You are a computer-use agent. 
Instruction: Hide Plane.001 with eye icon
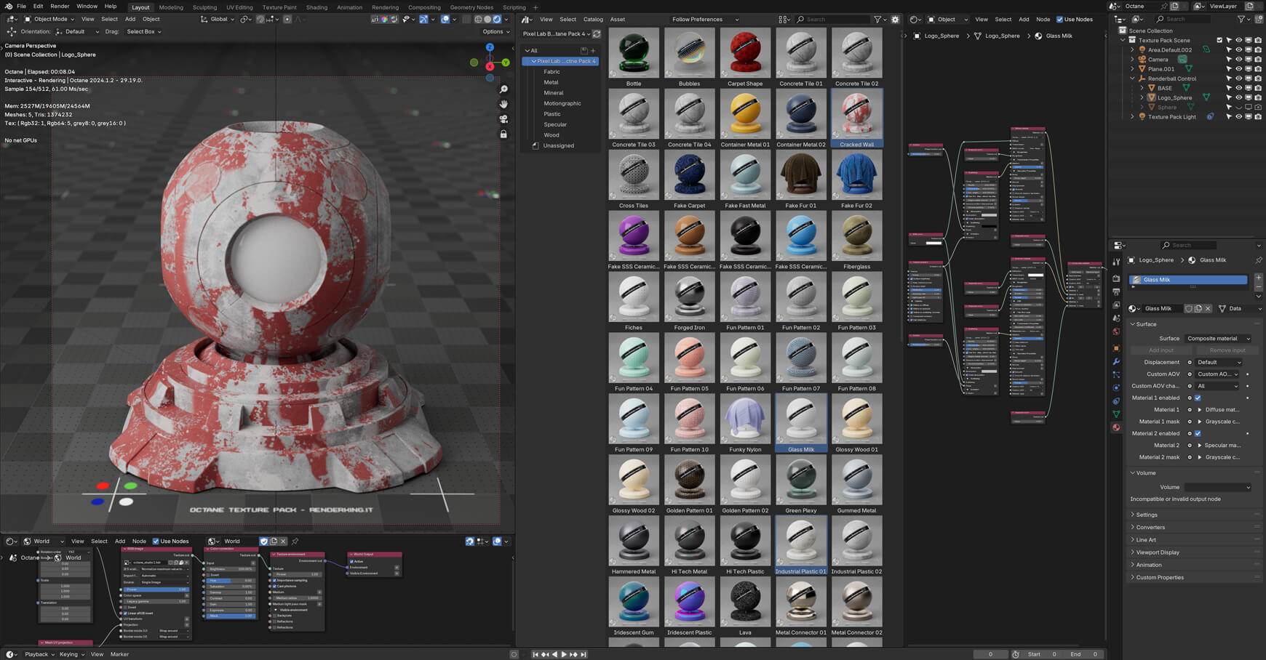[1238, 69]
